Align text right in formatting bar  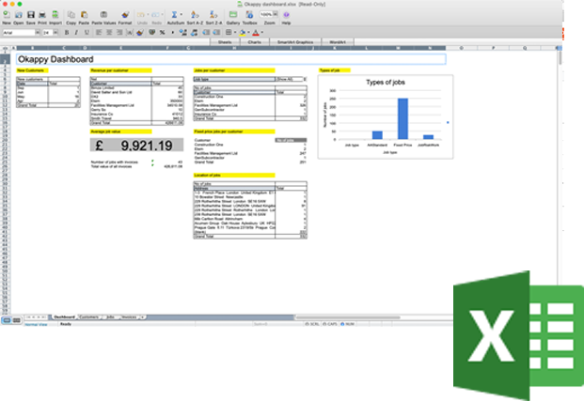click(119, 33)
